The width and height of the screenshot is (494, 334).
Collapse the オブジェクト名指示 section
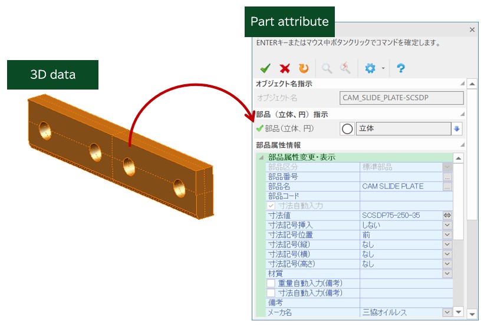(x=462, y=84)
